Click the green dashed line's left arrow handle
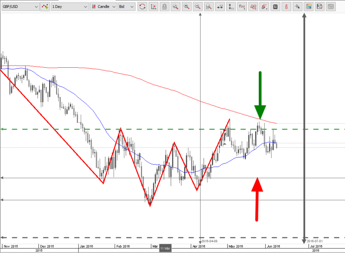The image size is (345, 253). 2,129
